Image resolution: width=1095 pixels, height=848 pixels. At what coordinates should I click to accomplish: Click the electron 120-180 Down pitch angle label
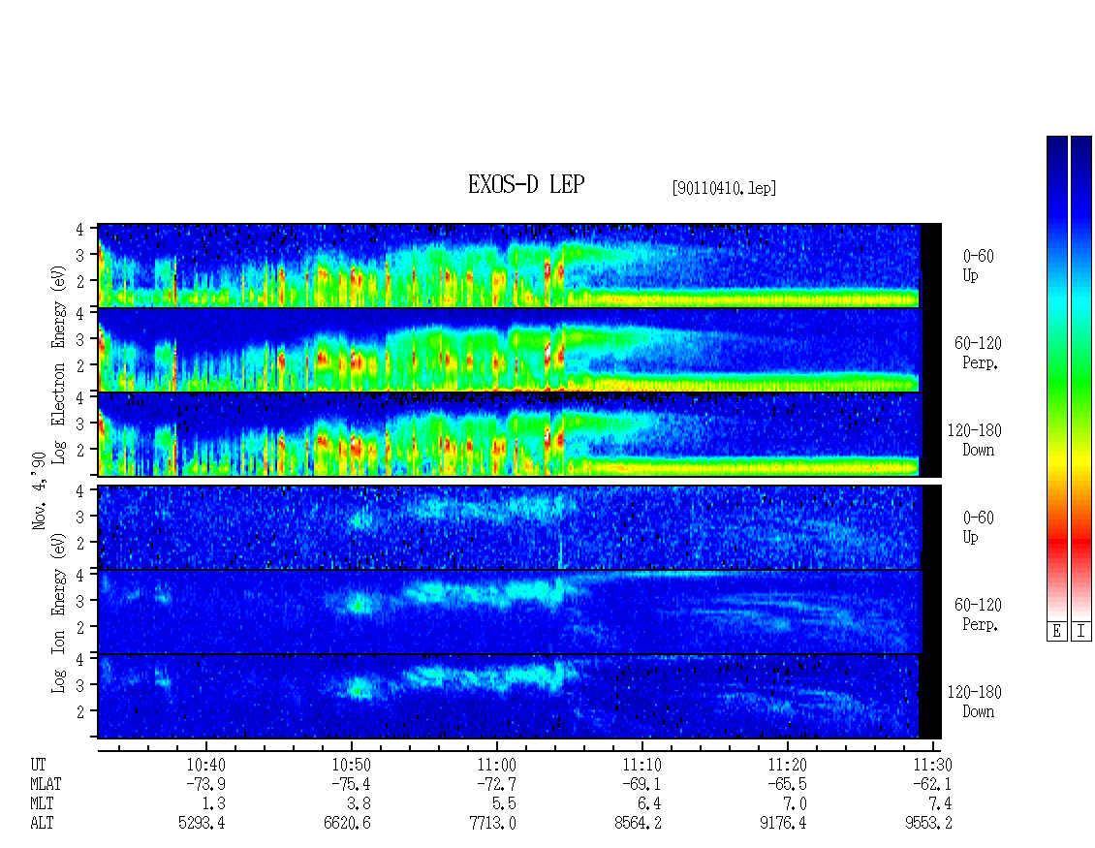pyautogui.click(x=975, y=440)
